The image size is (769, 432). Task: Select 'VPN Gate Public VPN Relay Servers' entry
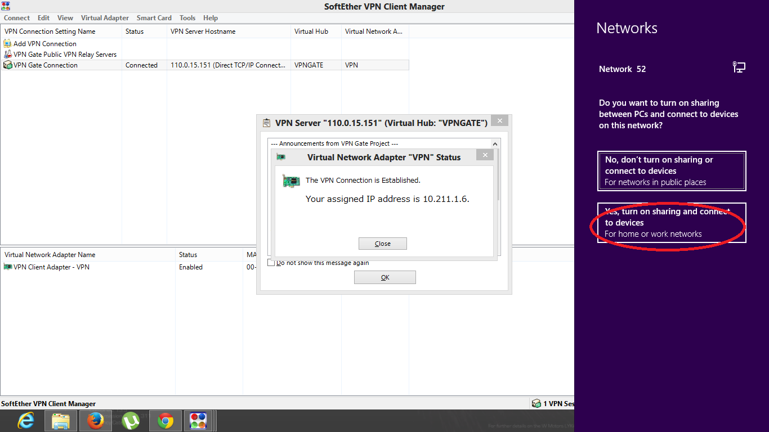(65, 54)
